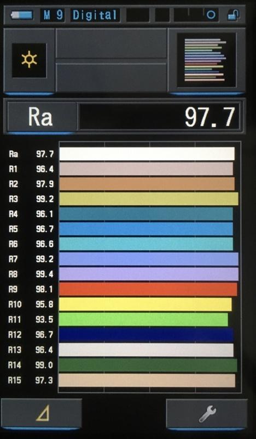The width and height of the screenshot is (256, 439).
Task: Tap the lower empty info field
Action: 112,77
